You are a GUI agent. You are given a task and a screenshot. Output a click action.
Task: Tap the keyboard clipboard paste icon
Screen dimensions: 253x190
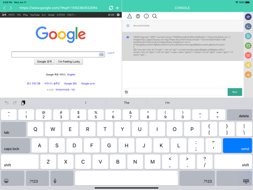(x=23, y=102)
